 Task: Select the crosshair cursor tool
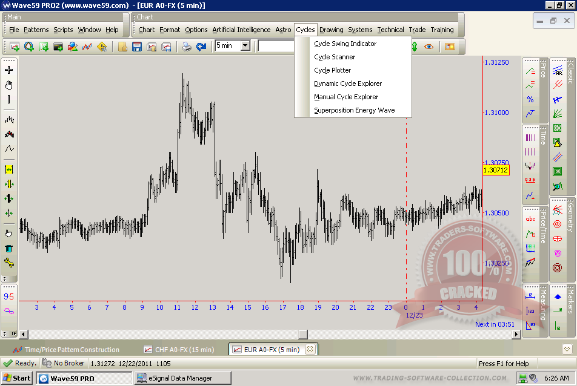(9, 70)
